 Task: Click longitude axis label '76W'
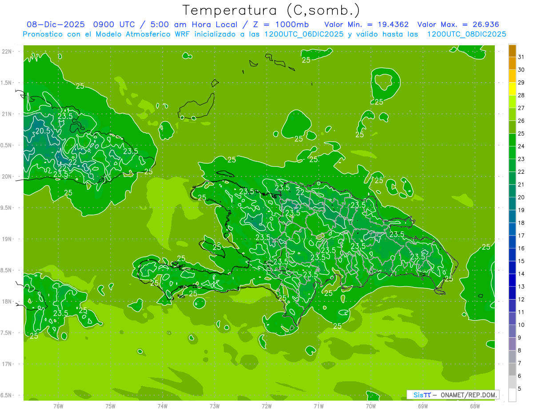pos(58,406)
